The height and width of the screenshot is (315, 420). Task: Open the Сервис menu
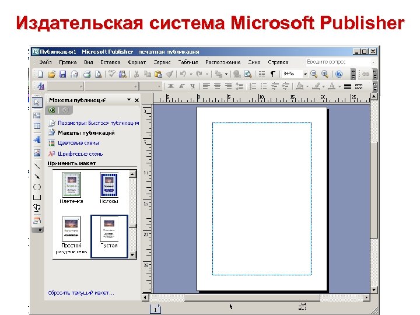[162, 62]
